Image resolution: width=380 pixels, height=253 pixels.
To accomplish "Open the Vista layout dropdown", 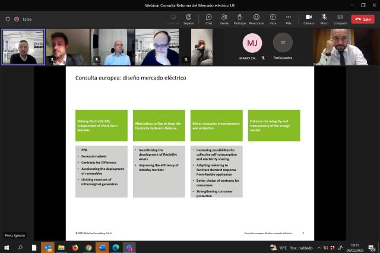I will point(273,18).
